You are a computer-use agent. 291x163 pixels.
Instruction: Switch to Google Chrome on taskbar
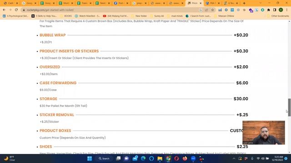(x=168, y=158)
